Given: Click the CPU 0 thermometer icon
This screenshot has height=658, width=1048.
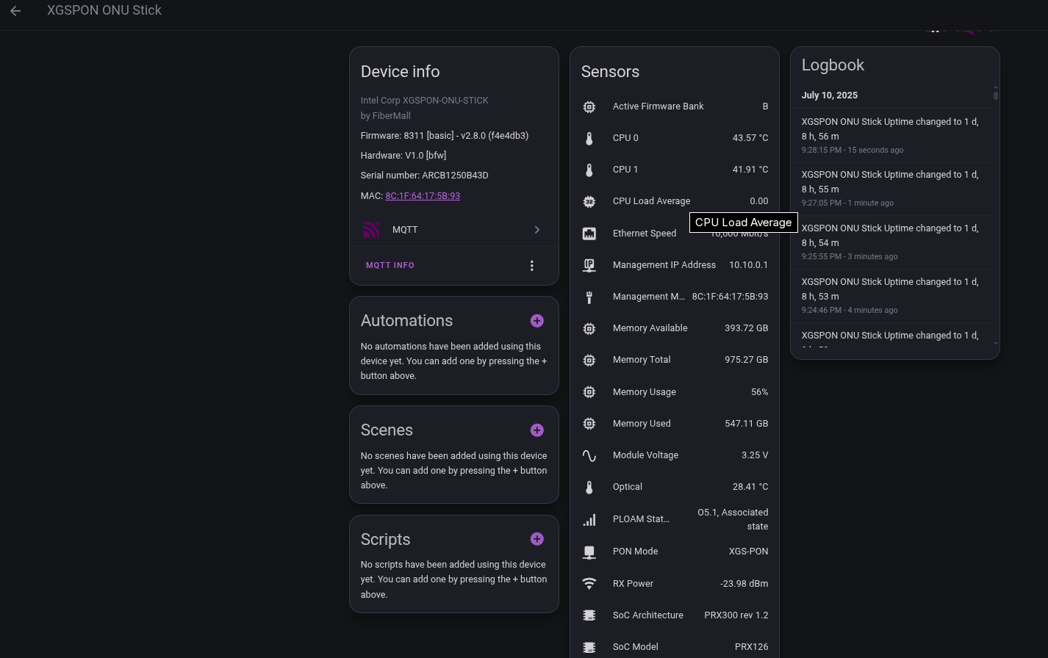Looking at the screenshot, I should click(589, 138).
